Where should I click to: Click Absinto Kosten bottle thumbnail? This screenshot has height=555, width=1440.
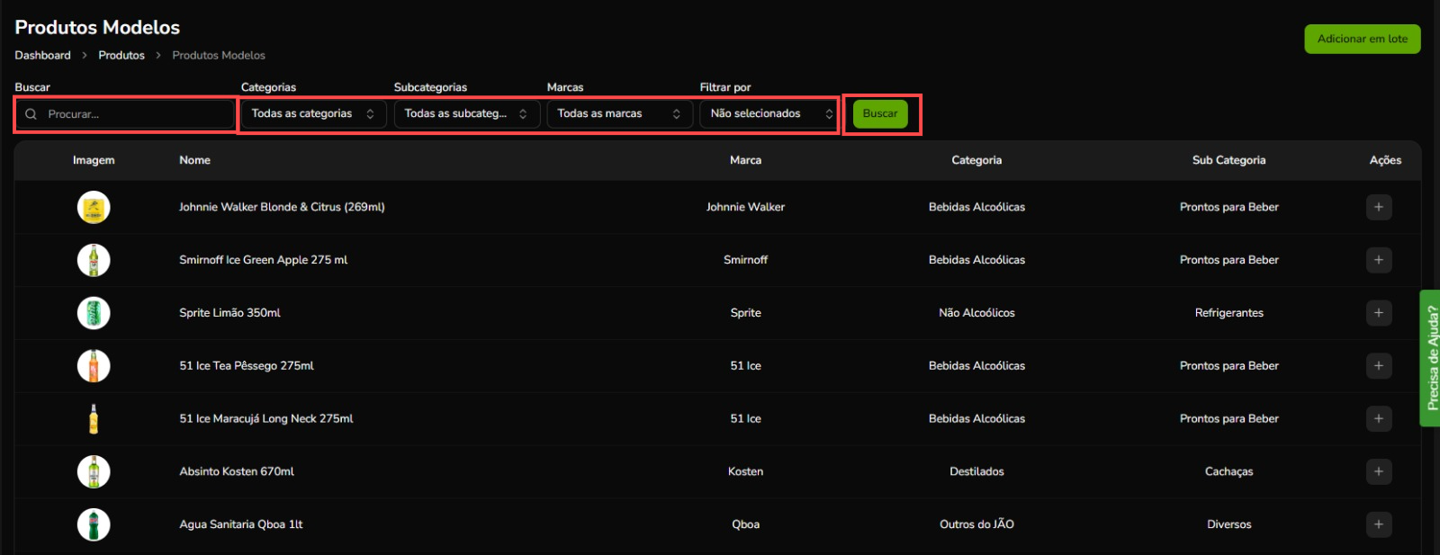coord(94,471)
